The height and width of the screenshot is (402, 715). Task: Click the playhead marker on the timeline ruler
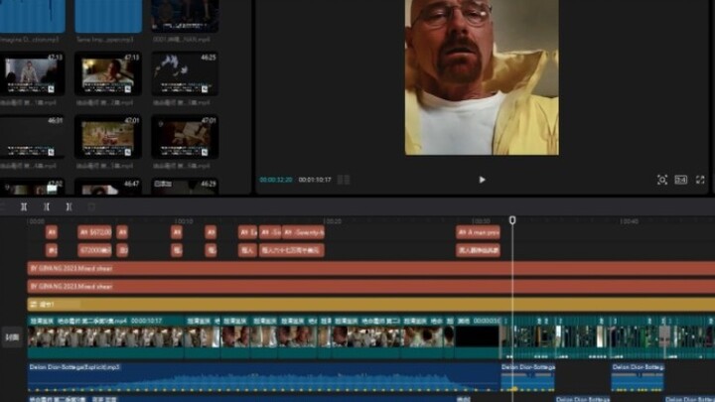click(x=512, y=220)
